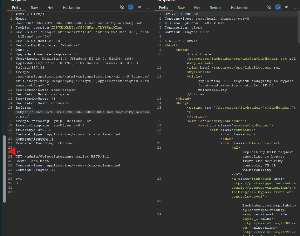
Task: Open Hackvertor tab in Request panel
Action: [x=72, y=8]
